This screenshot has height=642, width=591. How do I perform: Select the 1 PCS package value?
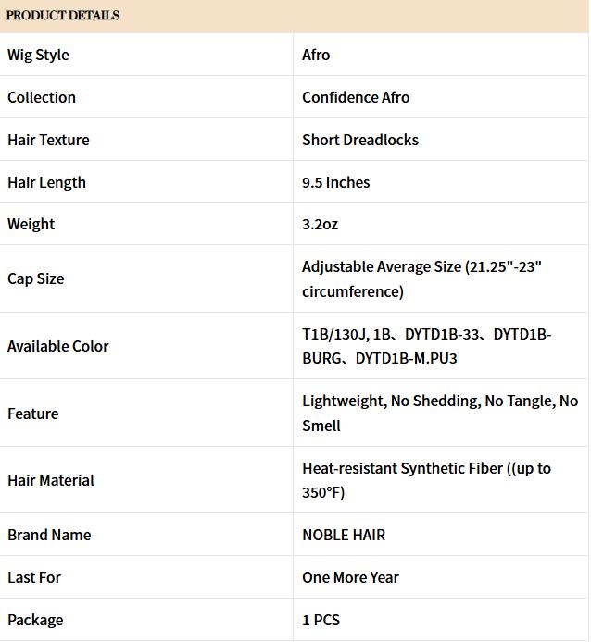click(321, 620)
